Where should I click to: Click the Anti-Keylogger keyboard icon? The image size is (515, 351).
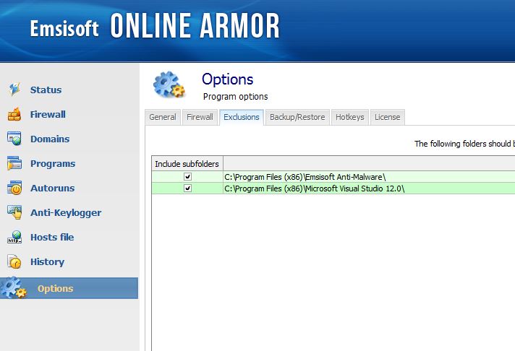(14, 212)
